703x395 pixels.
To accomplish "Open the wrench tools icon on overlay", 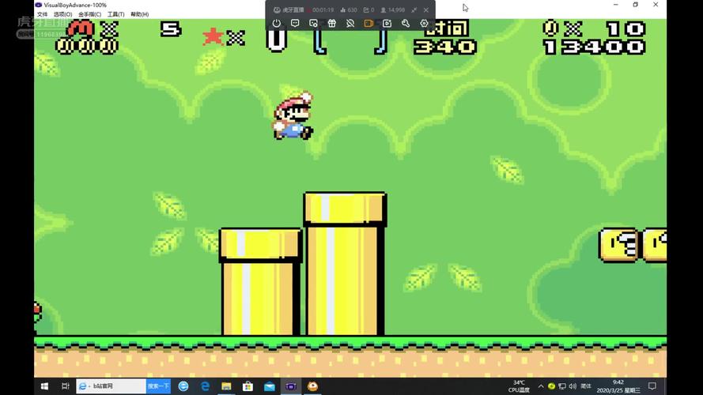I will click(x=406, y=23).
